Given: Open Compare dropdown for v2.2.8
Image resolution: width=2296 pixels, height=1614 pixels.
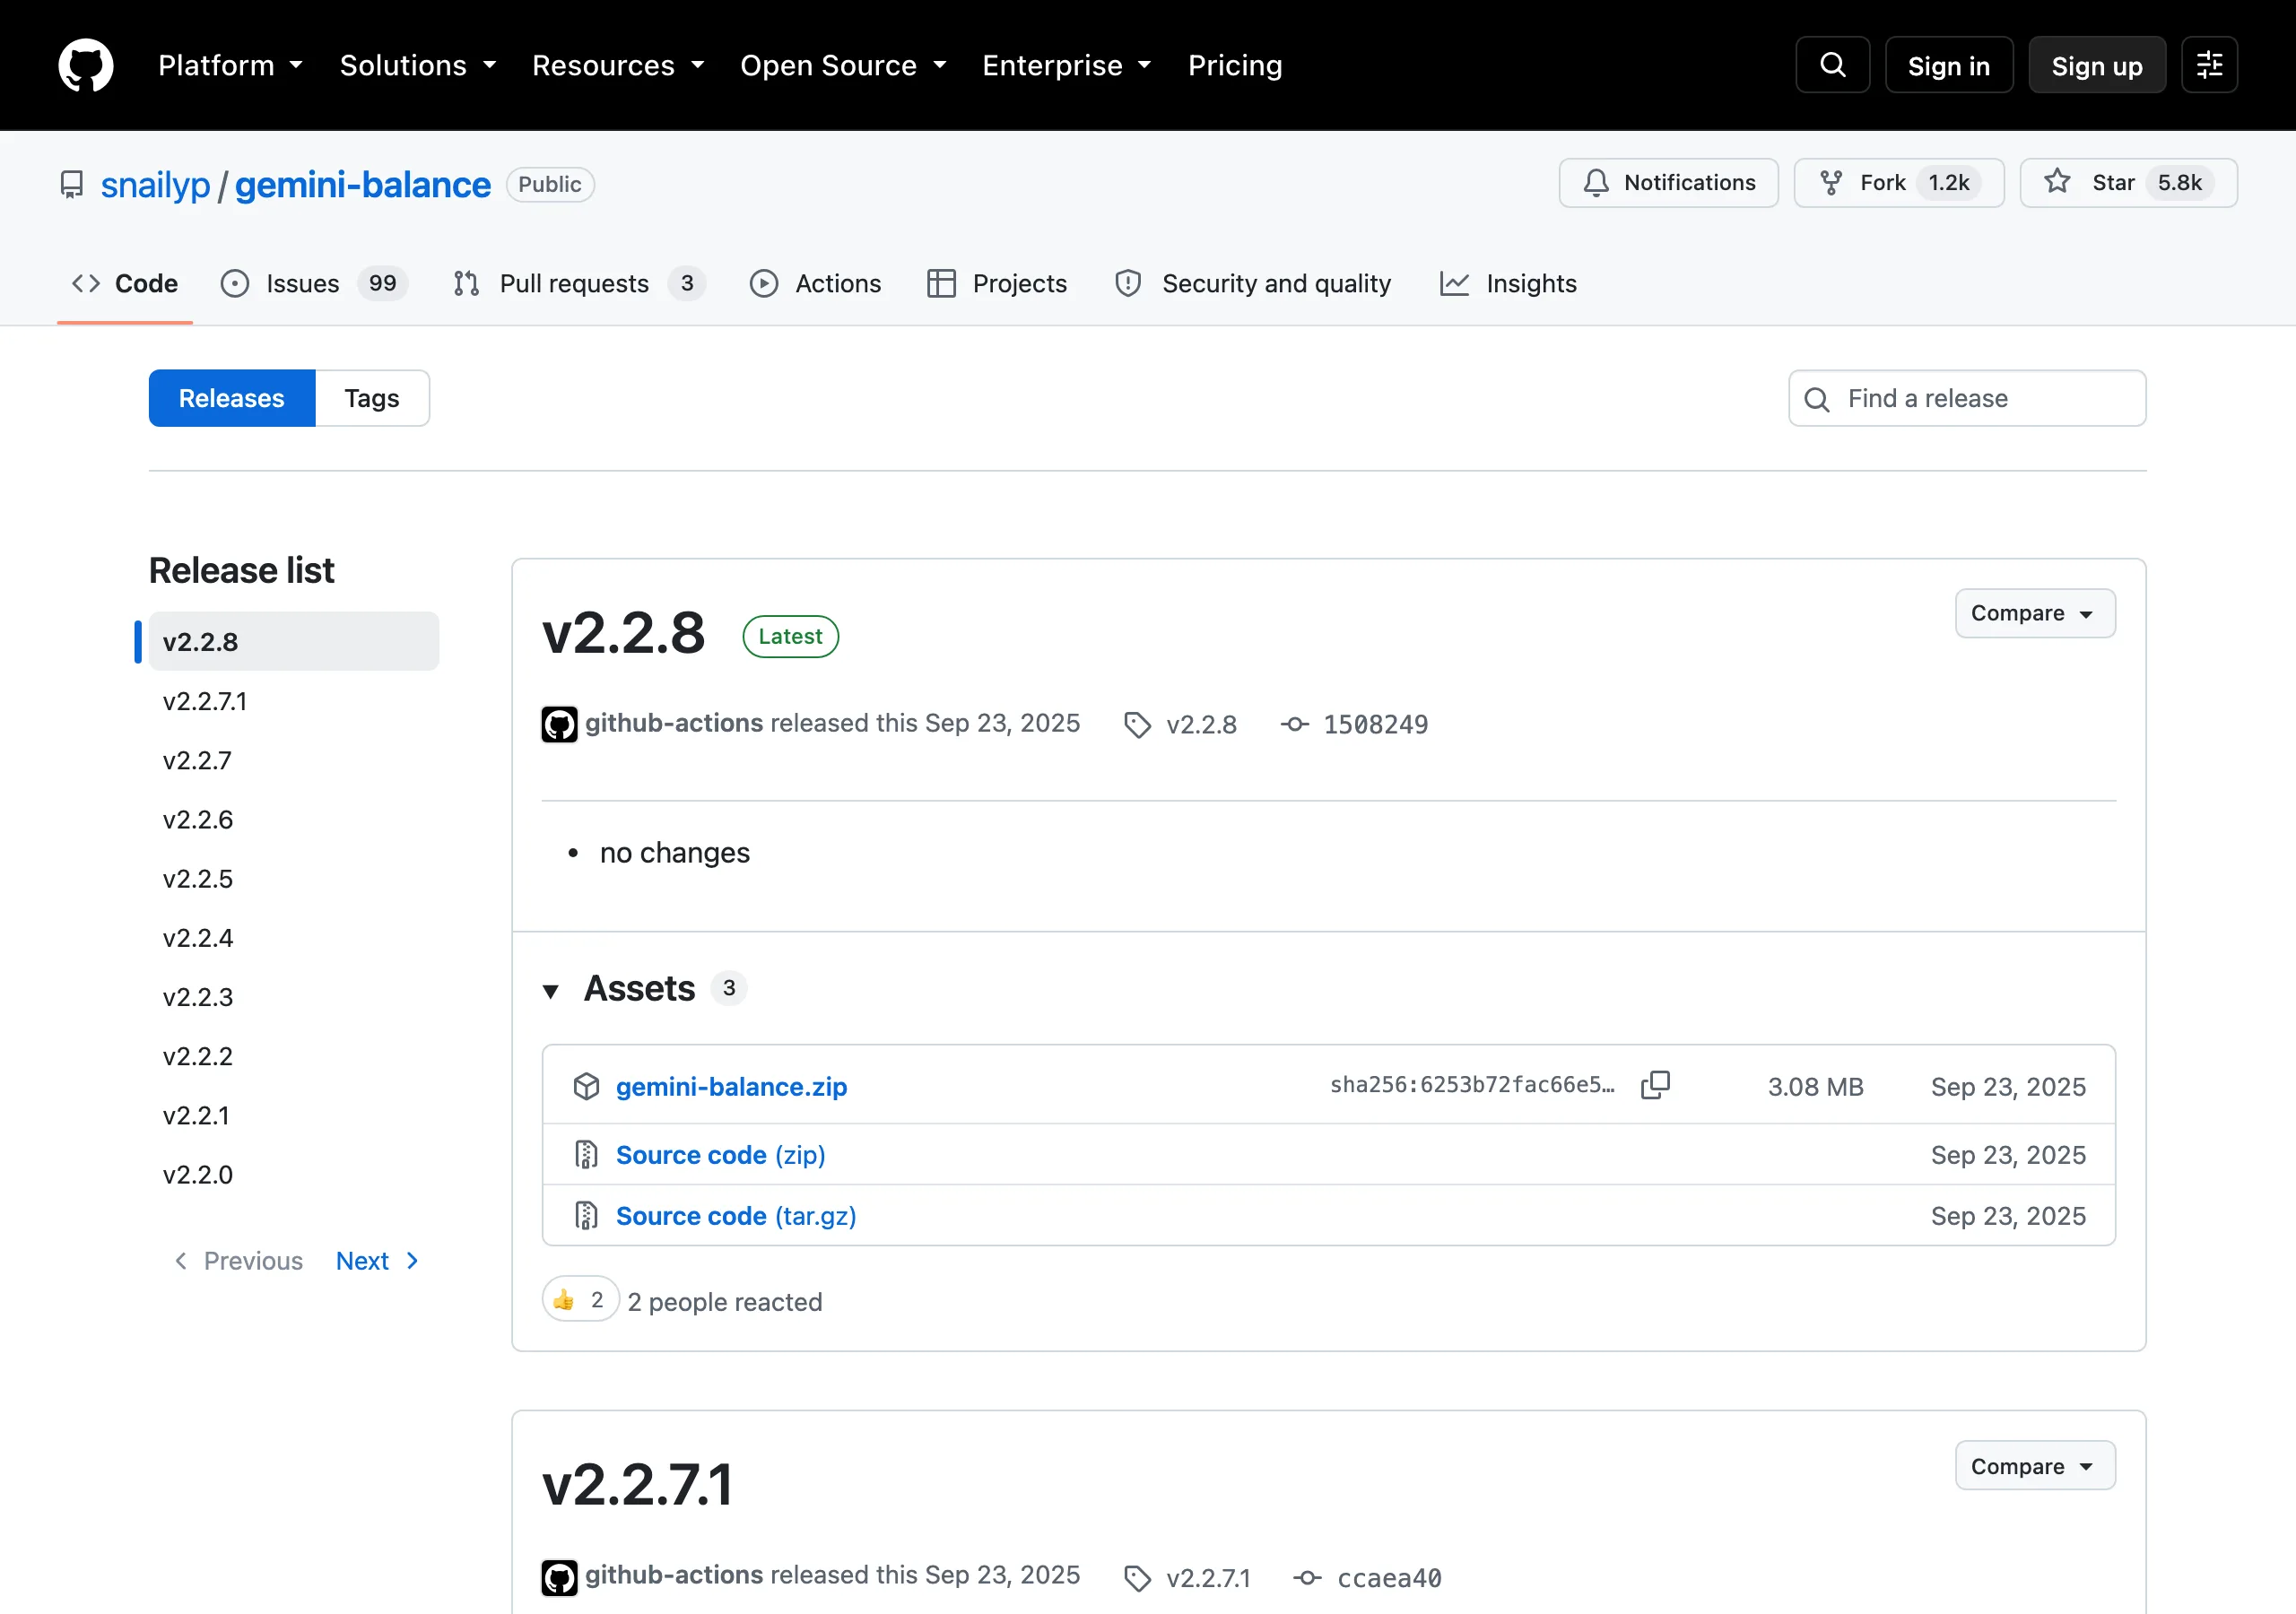Looking at the screenshot, I should 2035,613.
